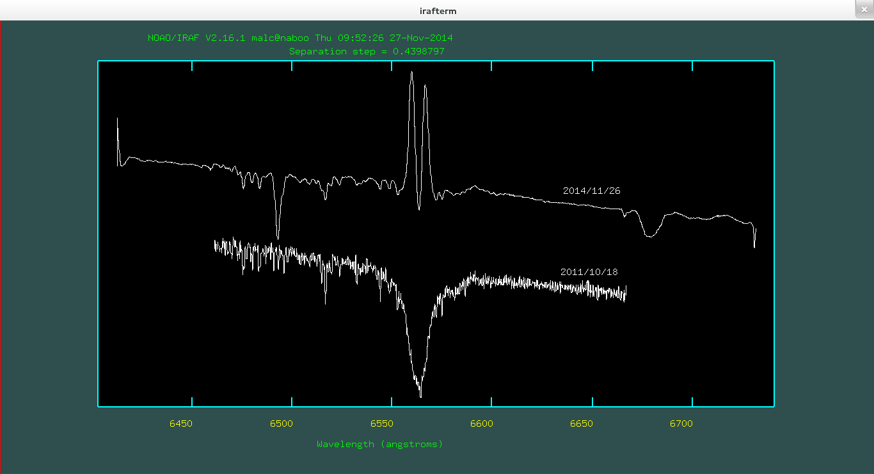
Task: Click the 6650 wavelength axis label
Action: coord(581,423)
